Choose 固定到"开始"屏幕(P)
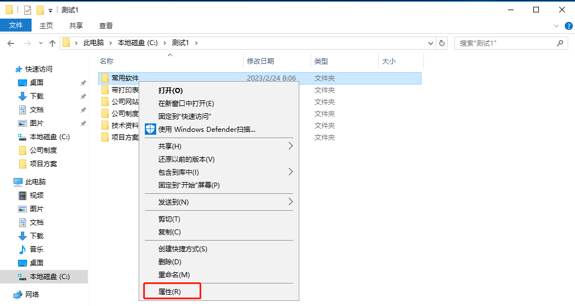 click(x=219, y=185)
